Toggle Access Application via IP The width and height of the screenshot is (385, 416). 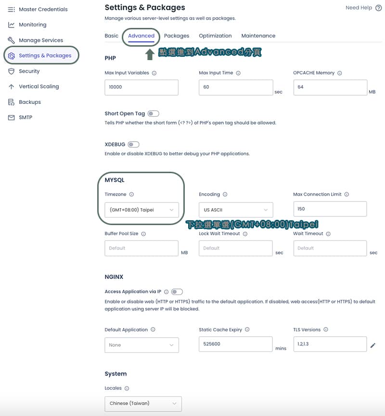(177, 292)
